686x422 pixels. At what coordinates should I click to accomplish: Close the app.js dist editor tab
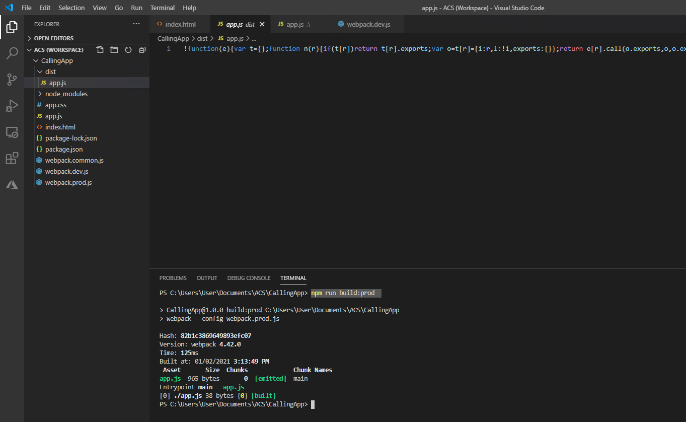[x=262, y=24]
